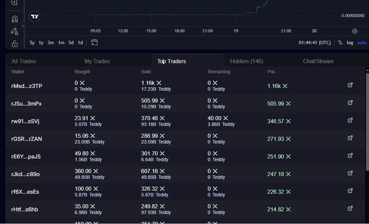Set chart range to 5y

(x=32, y=42)
